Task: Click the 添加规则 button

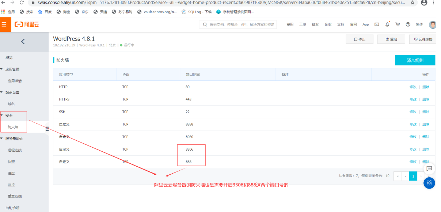Action: (x=415, y=60)
